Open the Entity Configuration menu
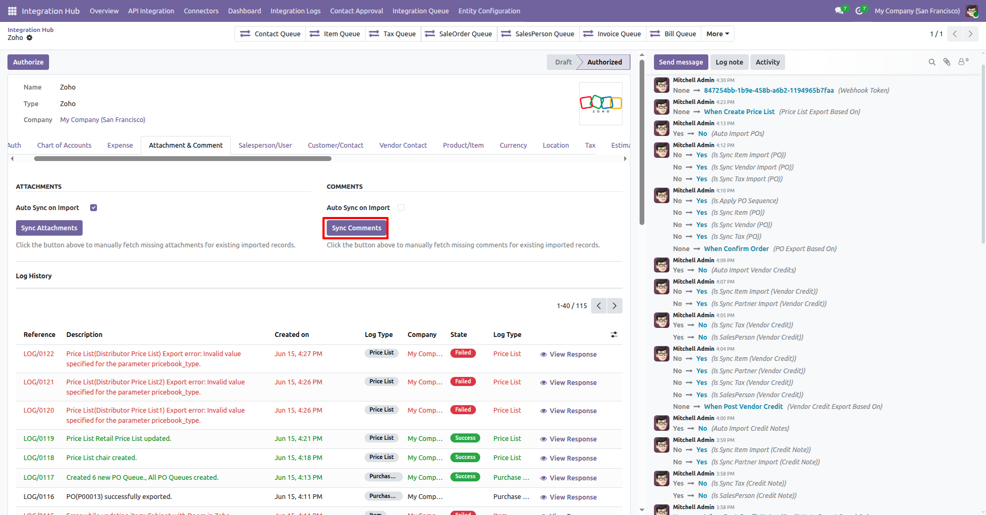The image size is (986, 515). coord(489,11)
